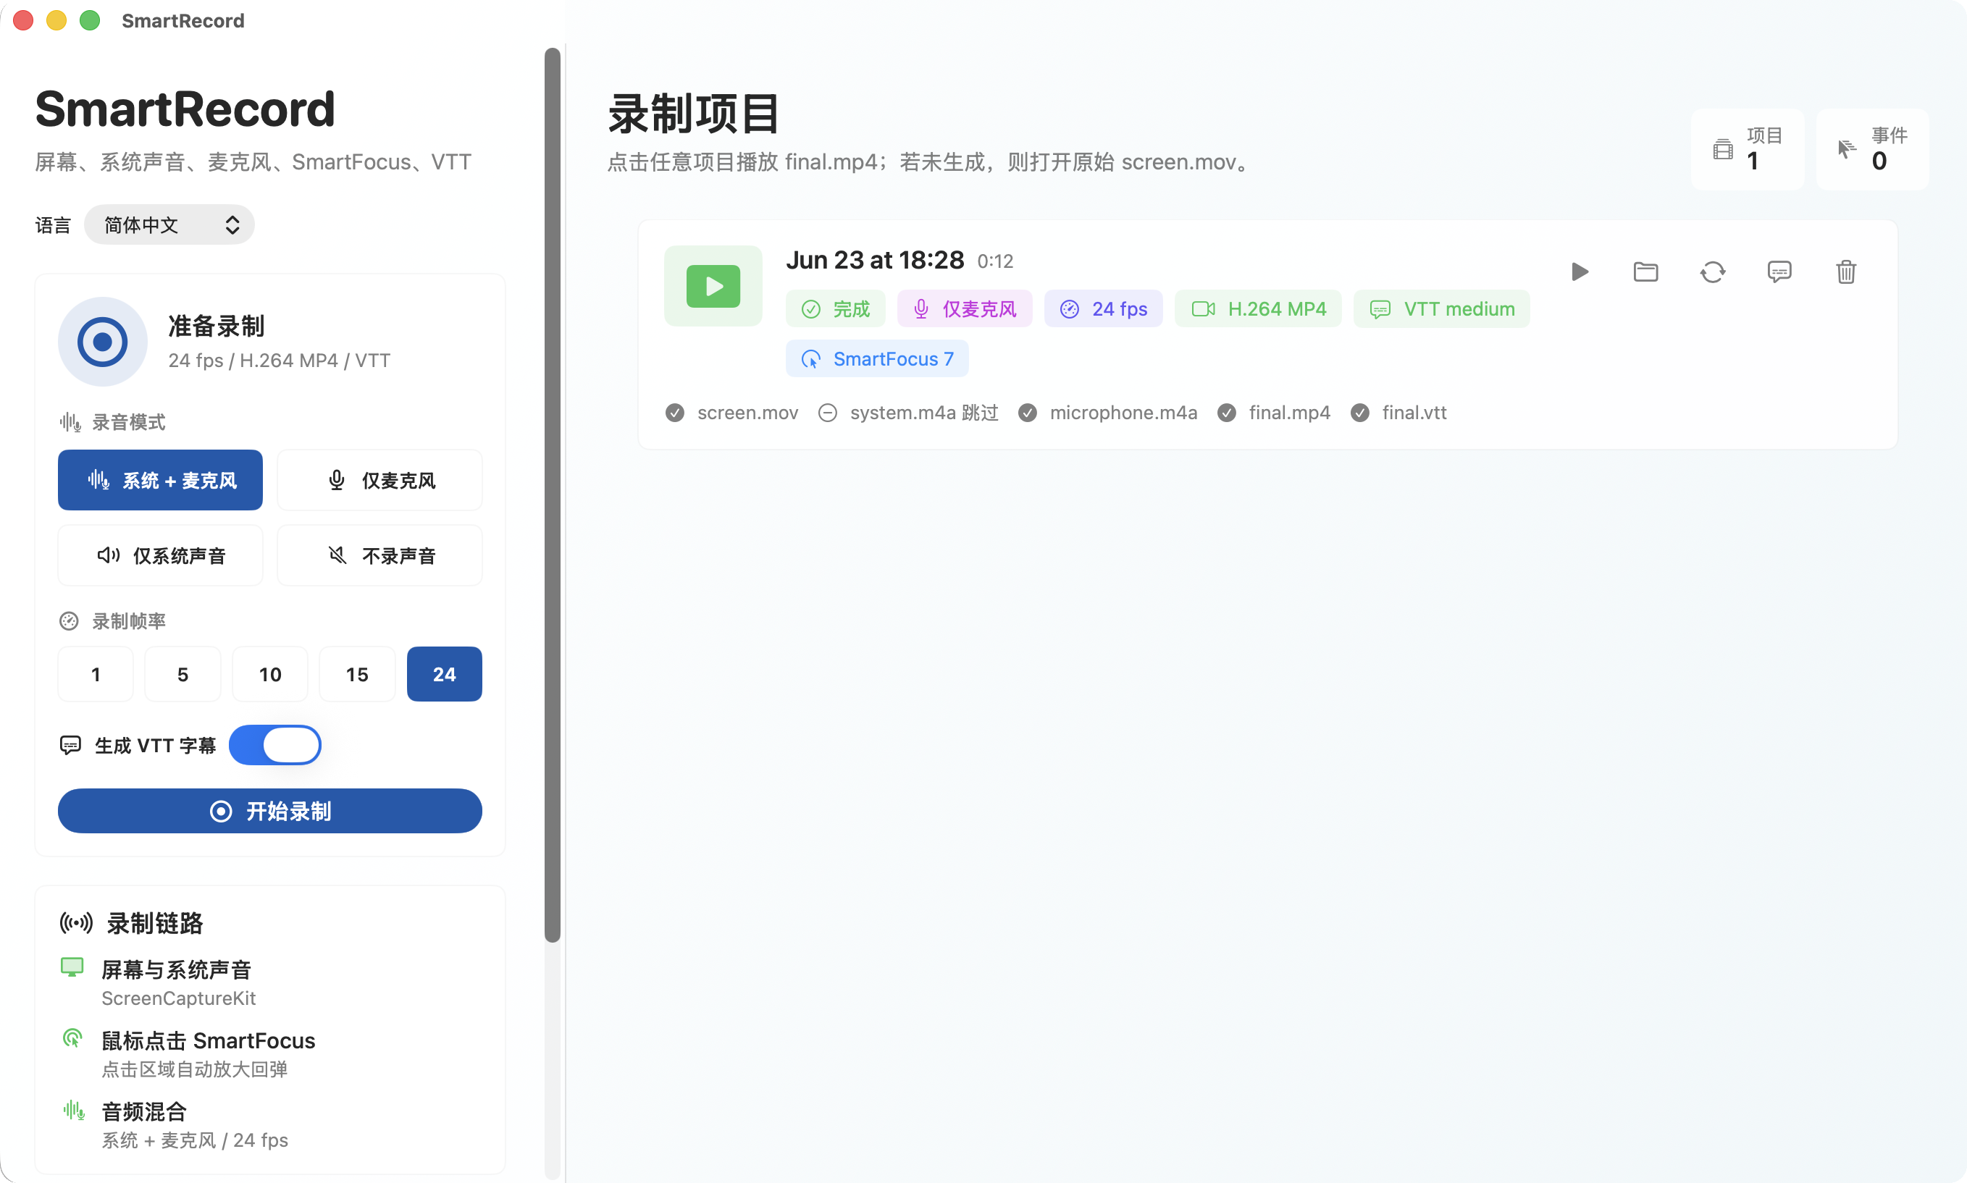Viewport: 1967px width, 1183px height.
Task: Click the 事件 count card
Action: (x=1872, y=149)
